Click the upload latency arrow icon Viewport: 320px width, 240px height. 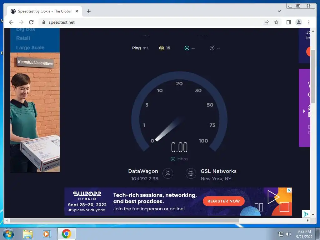212,48
